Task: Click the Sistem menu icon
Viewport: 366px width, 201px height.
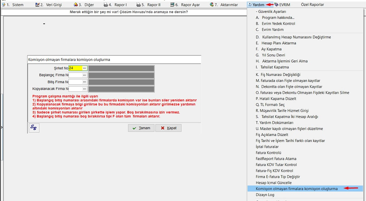Action: [x=4, y=5]
